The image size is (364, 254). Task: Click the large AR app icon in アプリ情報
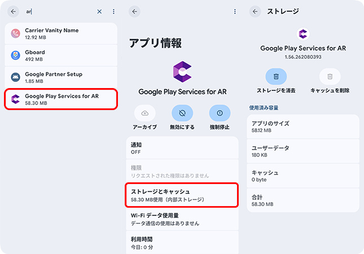point(182,72)
